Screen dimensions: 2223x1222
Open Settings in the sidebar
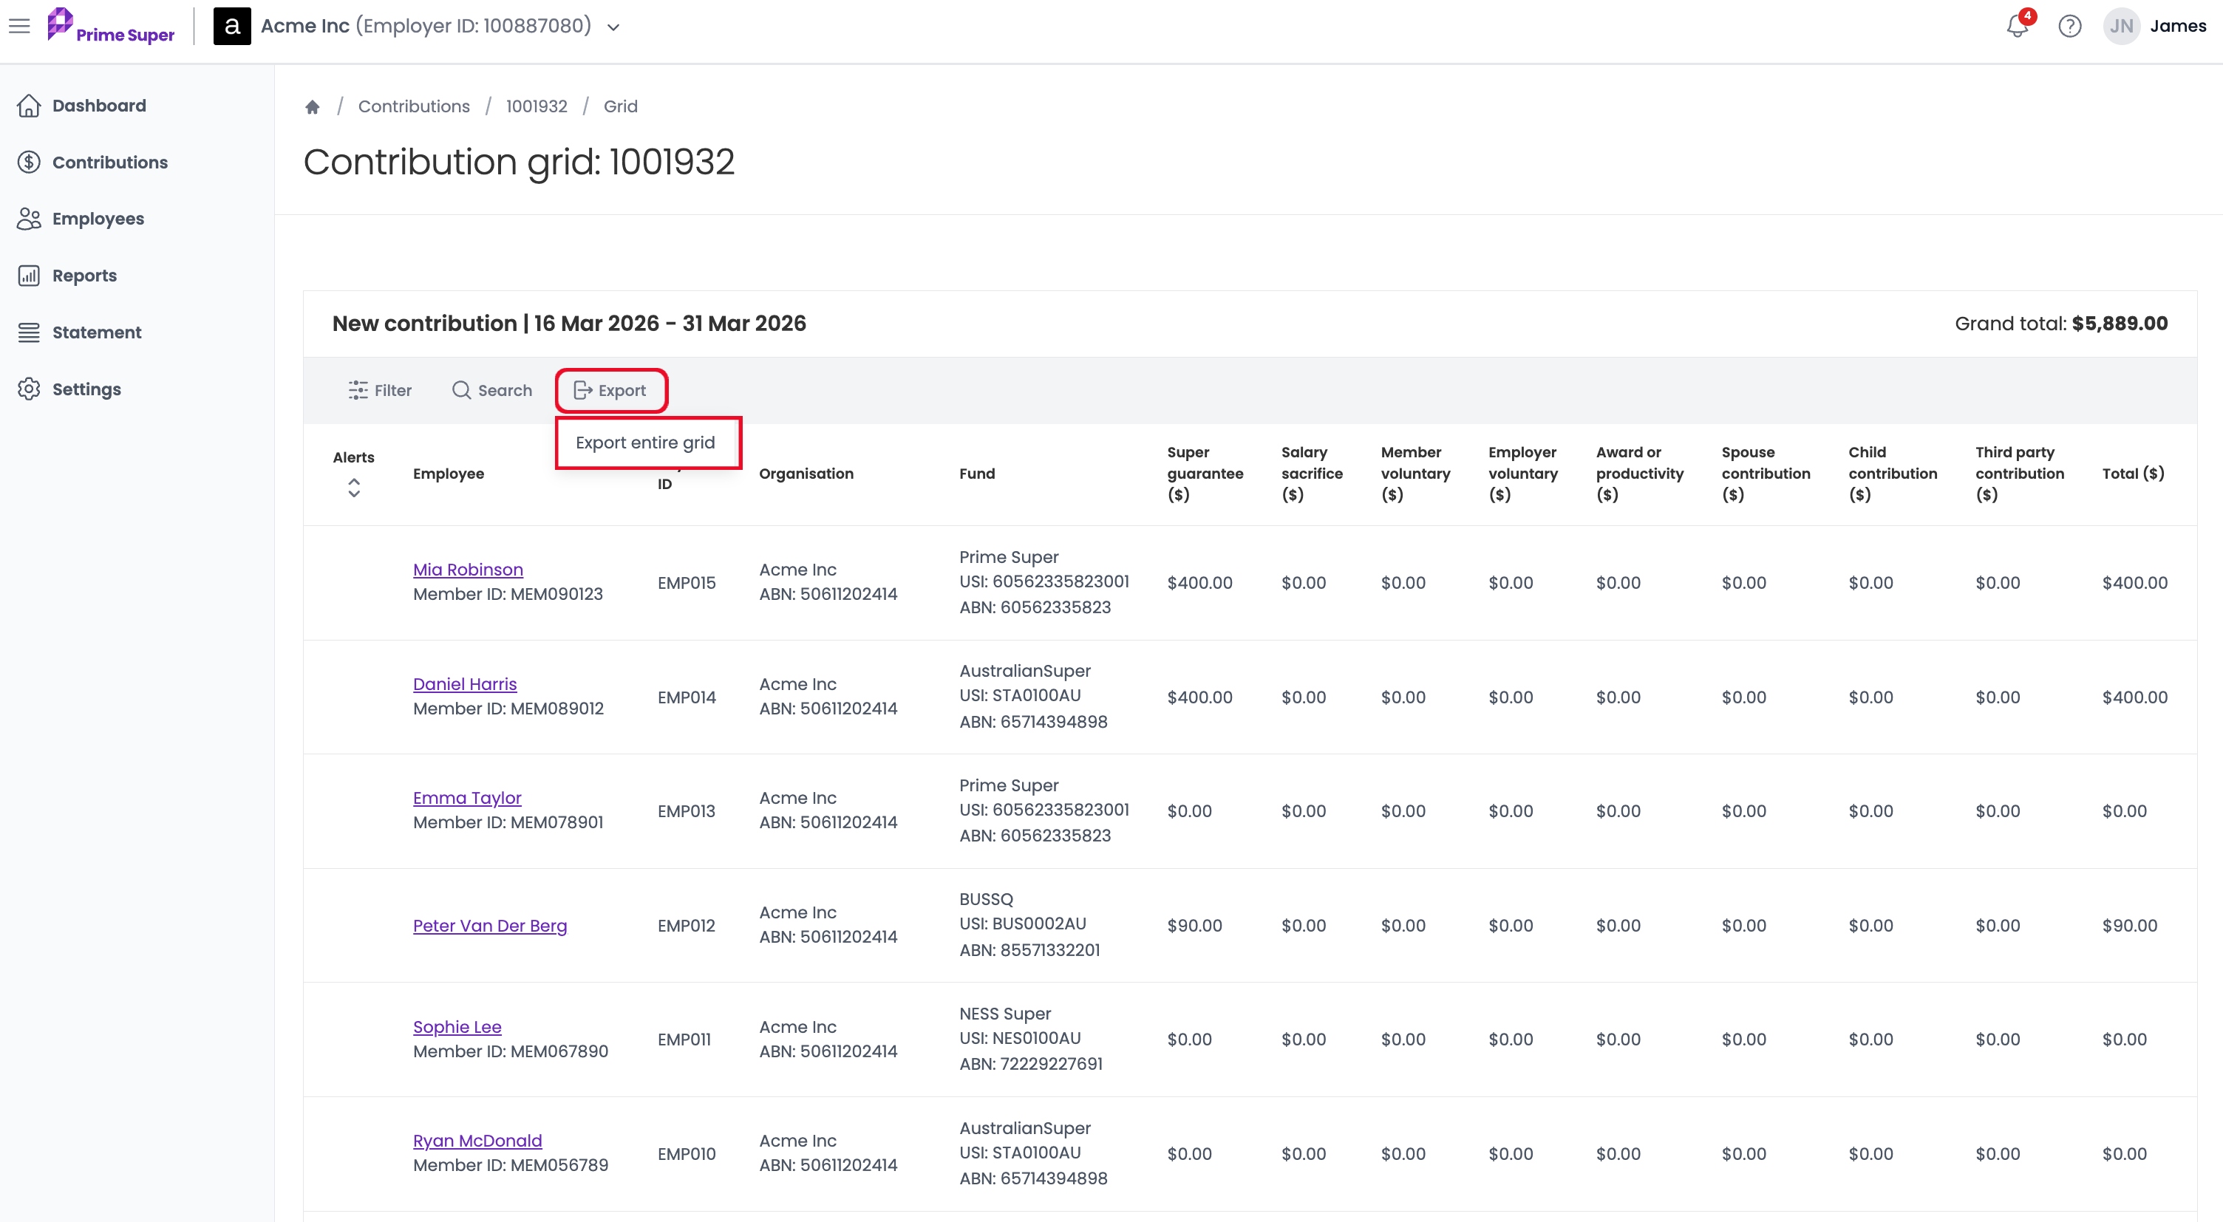[86, 389]
